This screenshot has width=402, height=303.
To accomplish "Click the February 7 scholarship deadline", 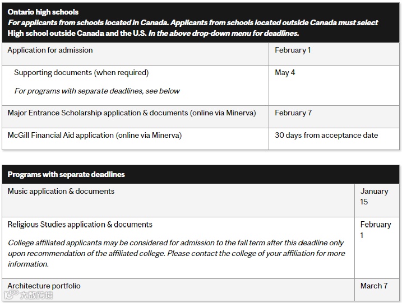I will coord(293,113).
